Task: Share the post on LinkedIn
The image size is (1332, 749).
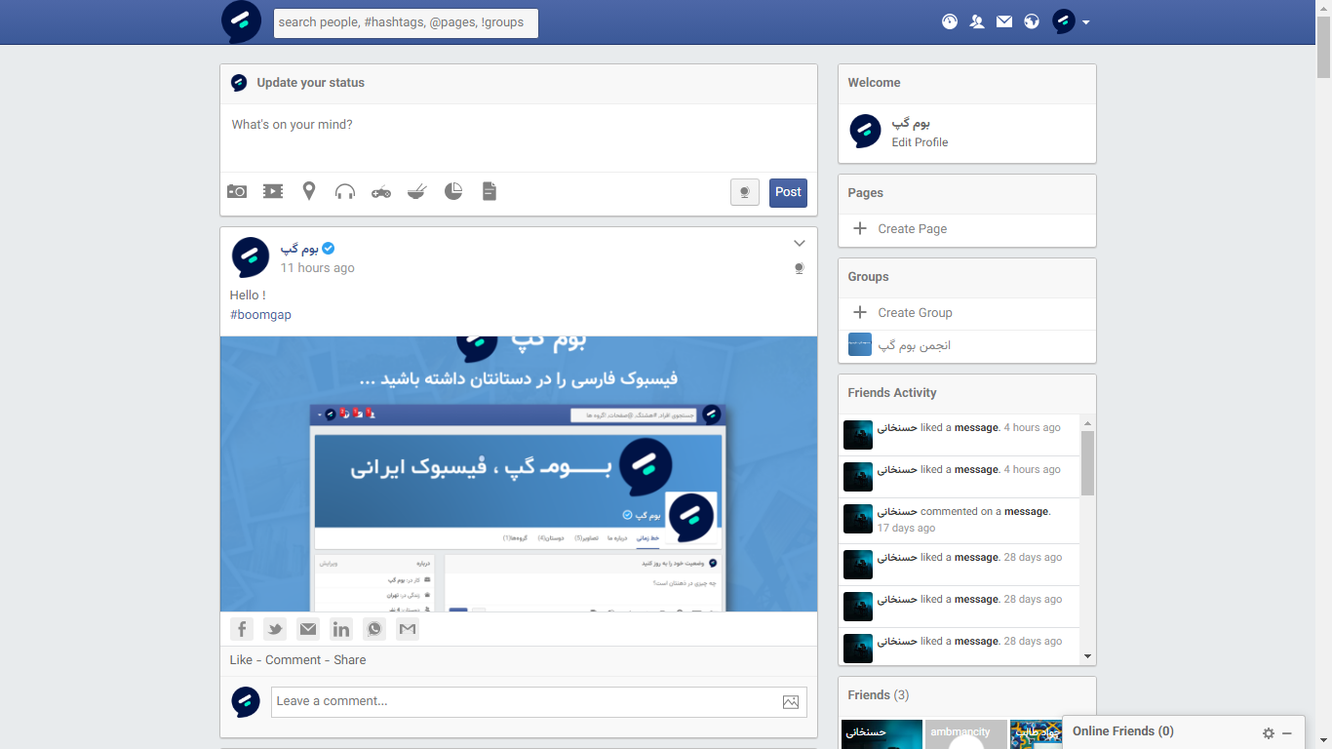Action: pos(341,629)
